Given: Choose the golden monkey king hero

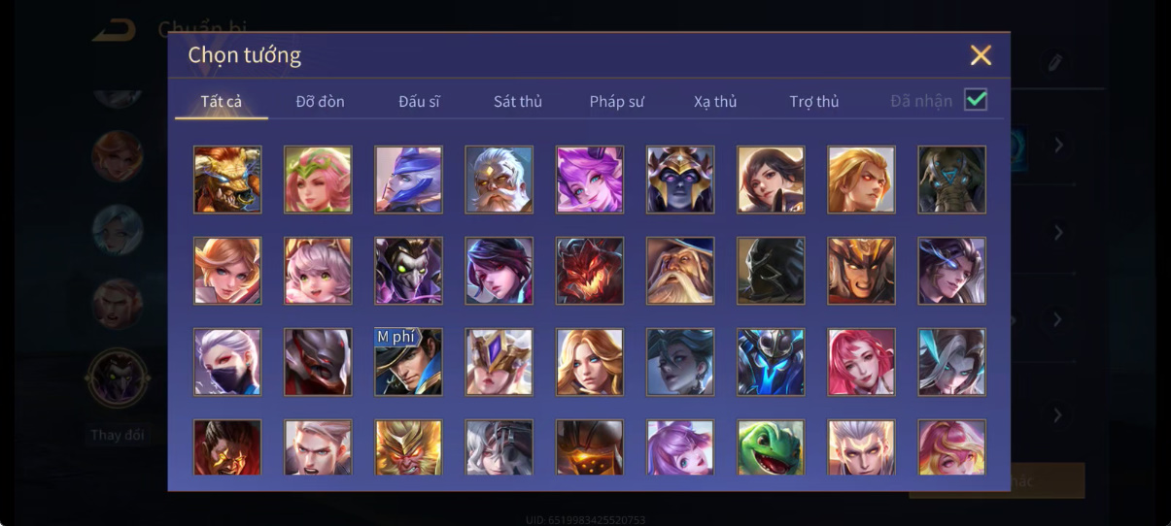Looking at the screenshot, I should click(x=408, y=448).
